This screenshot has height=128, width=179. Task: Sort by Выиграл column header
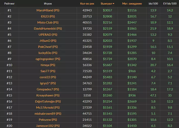tap(106, 4)
